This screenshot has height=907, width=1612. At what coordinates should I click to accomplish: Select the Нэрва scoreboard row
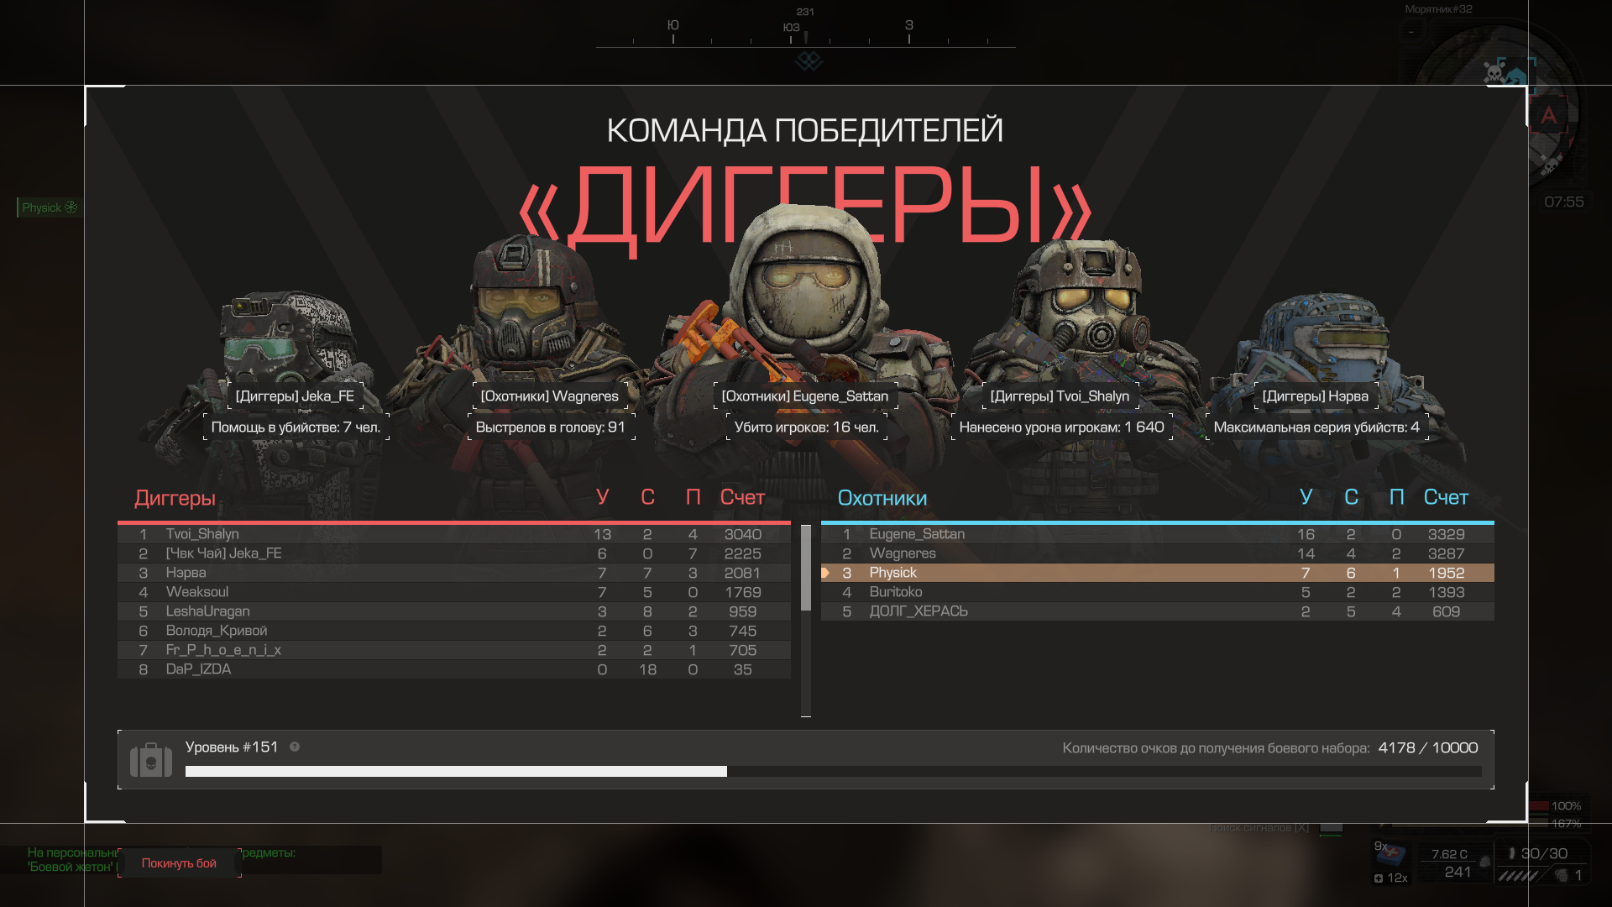454,573
